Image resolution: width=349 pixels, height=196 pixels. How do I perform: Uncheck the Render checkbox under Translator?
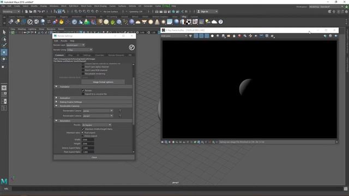pyautogui.click(x=83, y=90)
